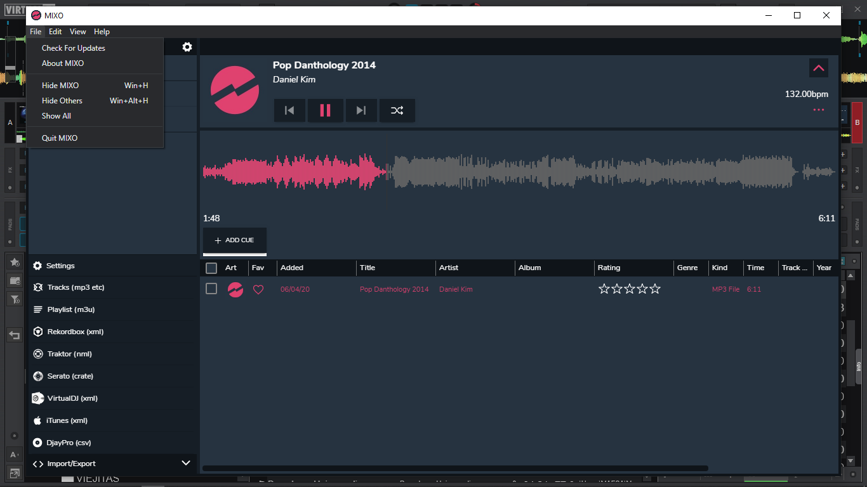Image resolution: width=867 pixels, height=487 pixels.
Task: Select Show All in the File menu
Action: click(95, 116)
